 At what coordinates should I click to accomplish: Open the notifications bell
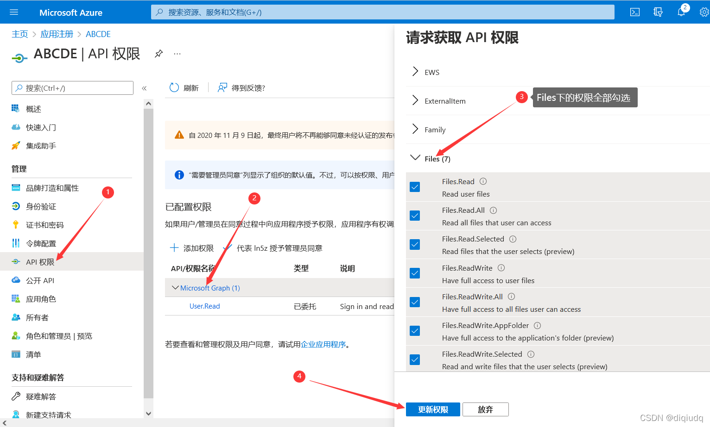681,12
